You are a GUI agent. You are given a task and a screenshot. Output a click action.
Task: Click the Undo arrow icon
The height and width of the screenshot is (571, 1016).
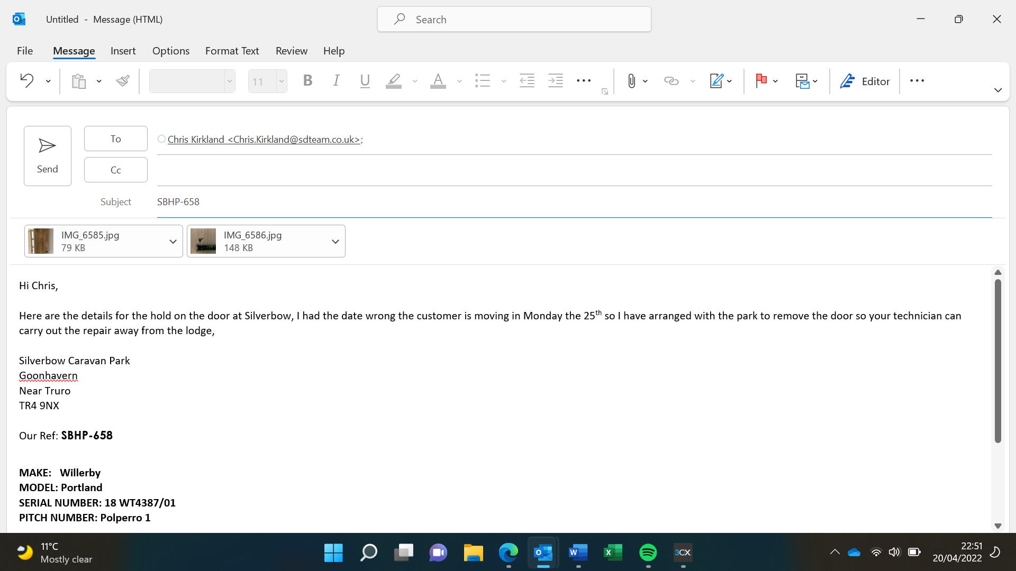click(26, 81)
